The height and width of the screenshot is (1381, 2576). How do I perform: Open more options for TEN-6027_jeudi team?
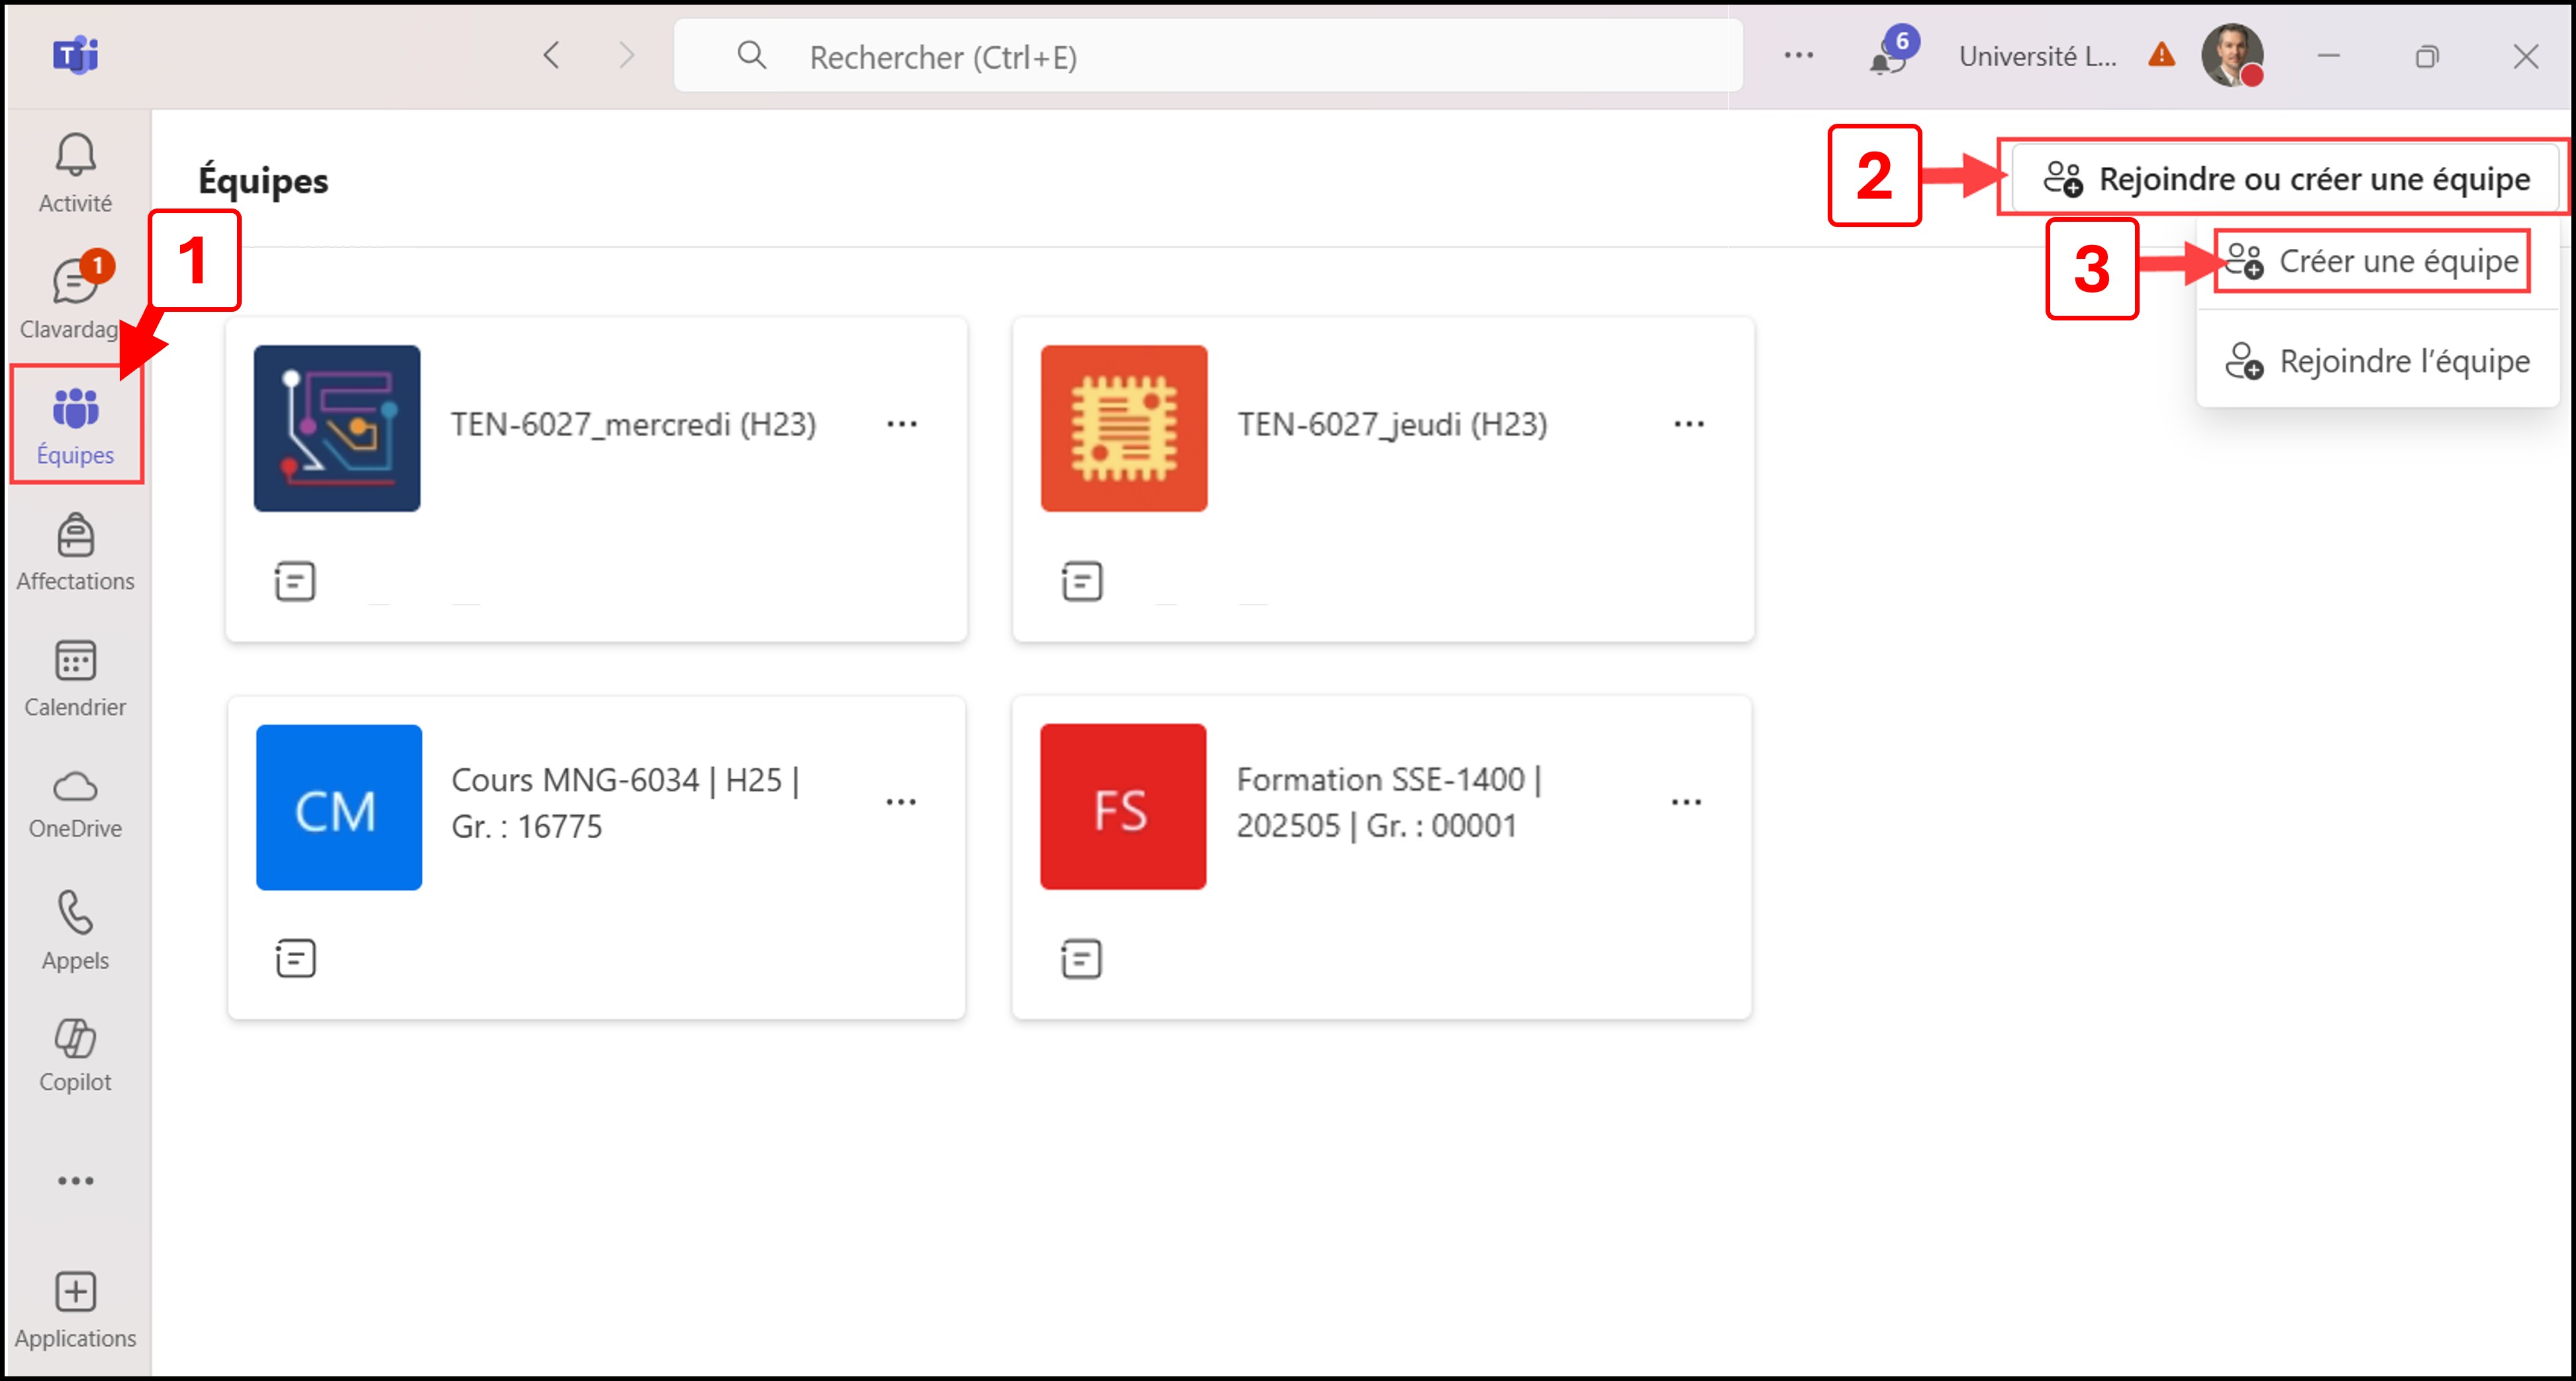[1688, 425]
